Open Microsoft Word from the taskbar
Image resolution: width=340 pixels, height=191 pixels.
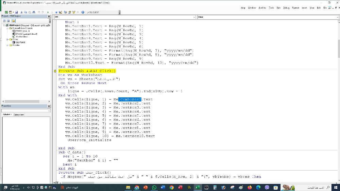pyautogui.click(x=163, y=187)
